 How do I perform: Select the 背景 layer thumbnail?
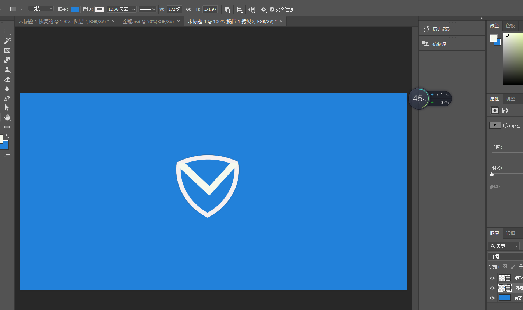tap(505, 298)
